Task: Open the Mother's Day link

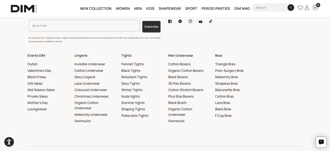Action: 38,103
